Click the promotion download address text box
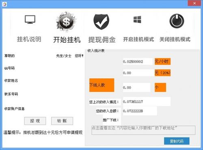Screen dimensions: 203x150 coord(143,130)
